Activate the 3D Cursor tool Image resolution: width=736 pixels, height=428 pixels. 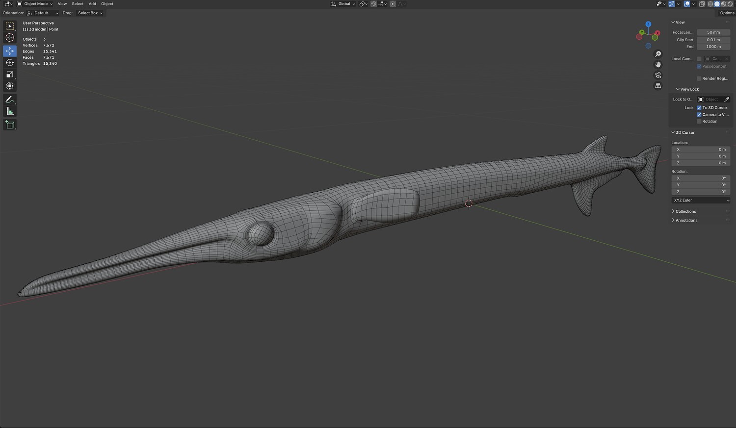point(10,38)
